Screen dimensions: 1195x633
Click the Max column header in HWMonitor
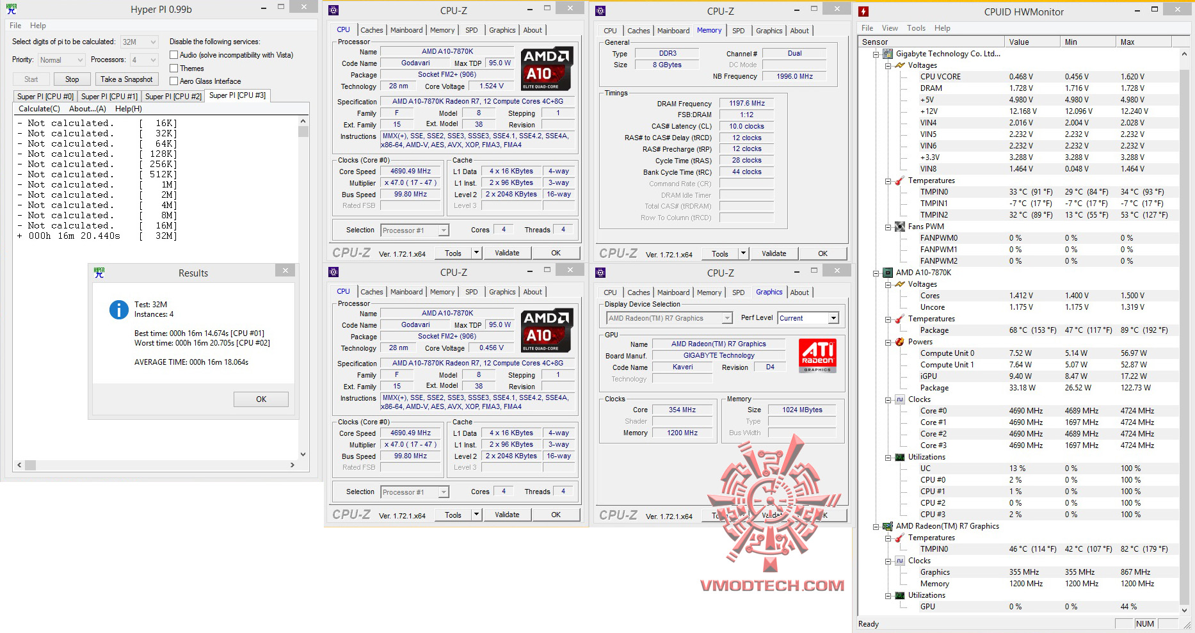[x=1143, y=42]
